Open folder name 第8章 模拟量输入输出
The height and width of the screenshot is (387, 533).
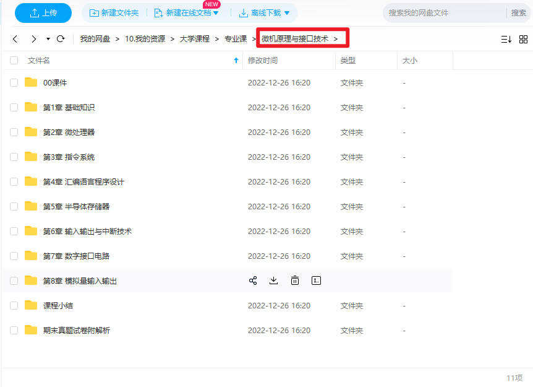coord(80,280)
